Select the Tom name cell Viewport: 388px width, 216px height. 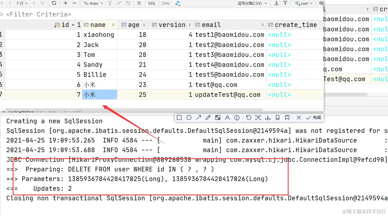point(100,55)
